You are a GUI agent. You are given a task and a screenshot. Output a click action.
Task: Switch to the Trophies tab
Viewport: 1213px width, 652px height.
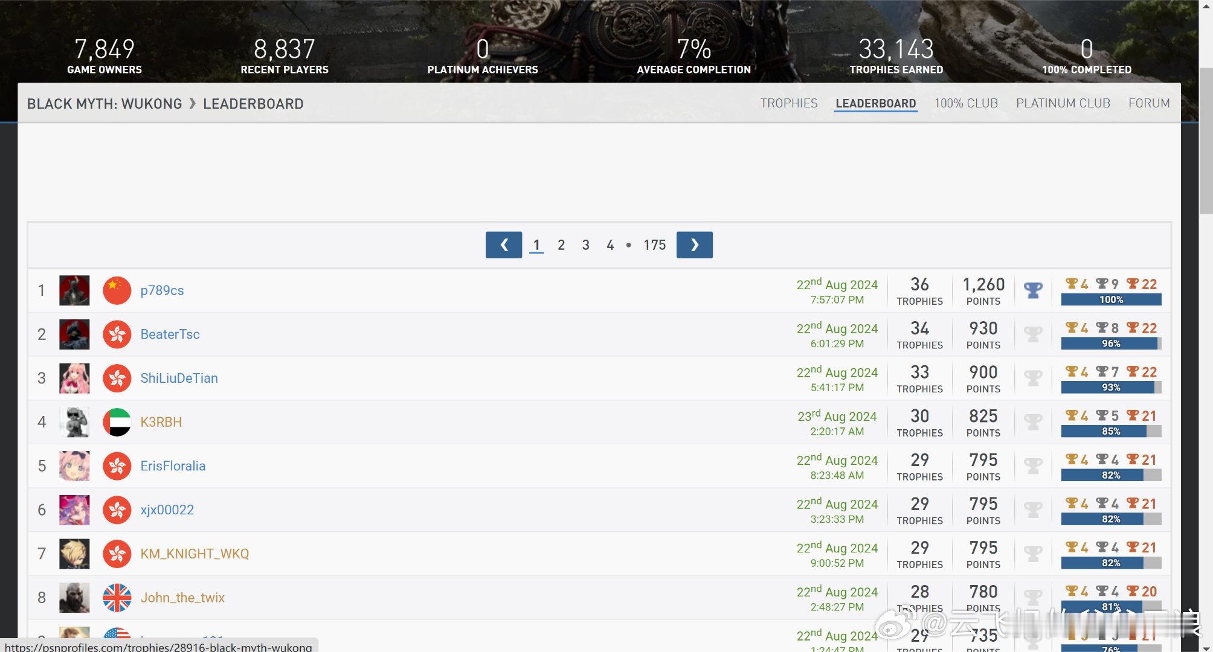pos(789,103)
